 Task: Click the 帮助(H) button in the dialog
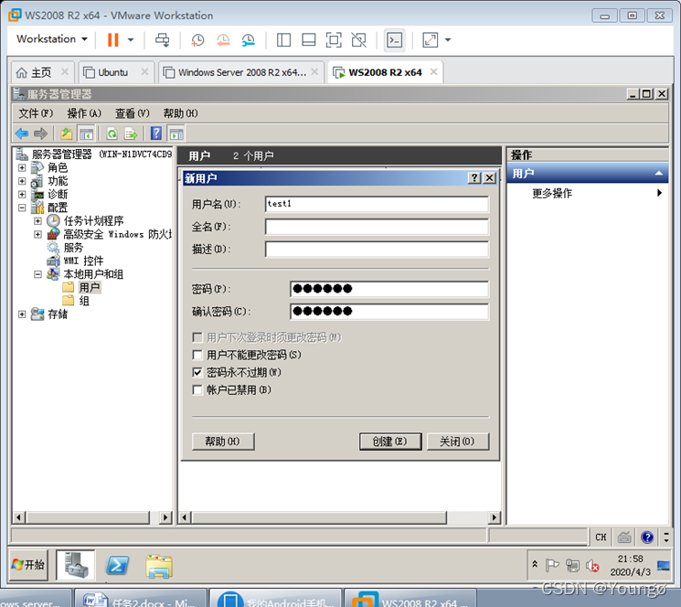pos(223,442)
